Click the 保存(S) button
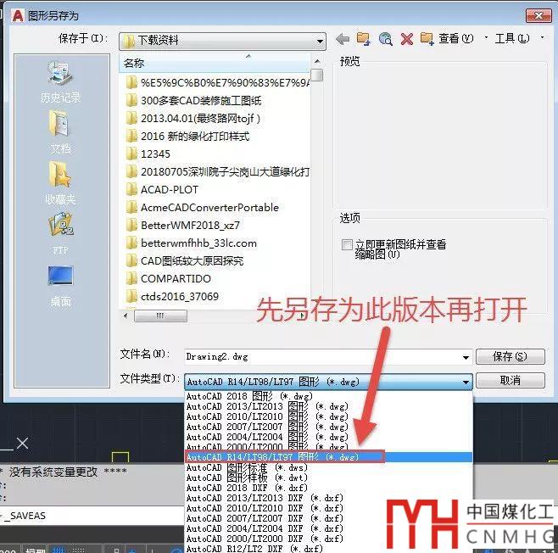Image resolution: width=558 pixels, height=553 pixels. 510,356
